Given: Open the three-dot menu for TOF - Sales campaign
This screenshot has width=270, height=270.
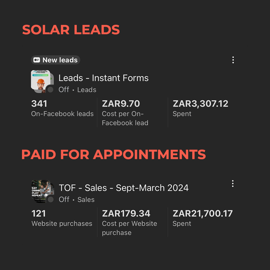Looking at the screenshot, I should click(x=233, y=183).
